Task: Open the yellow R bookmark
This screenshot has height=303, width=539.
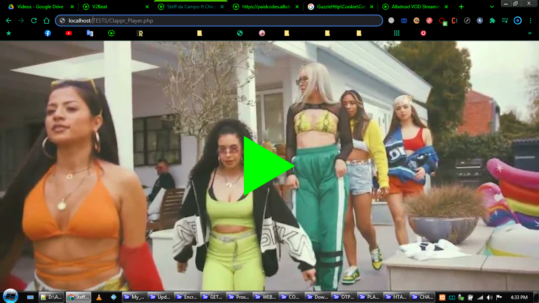Action: tap(140, 34)
